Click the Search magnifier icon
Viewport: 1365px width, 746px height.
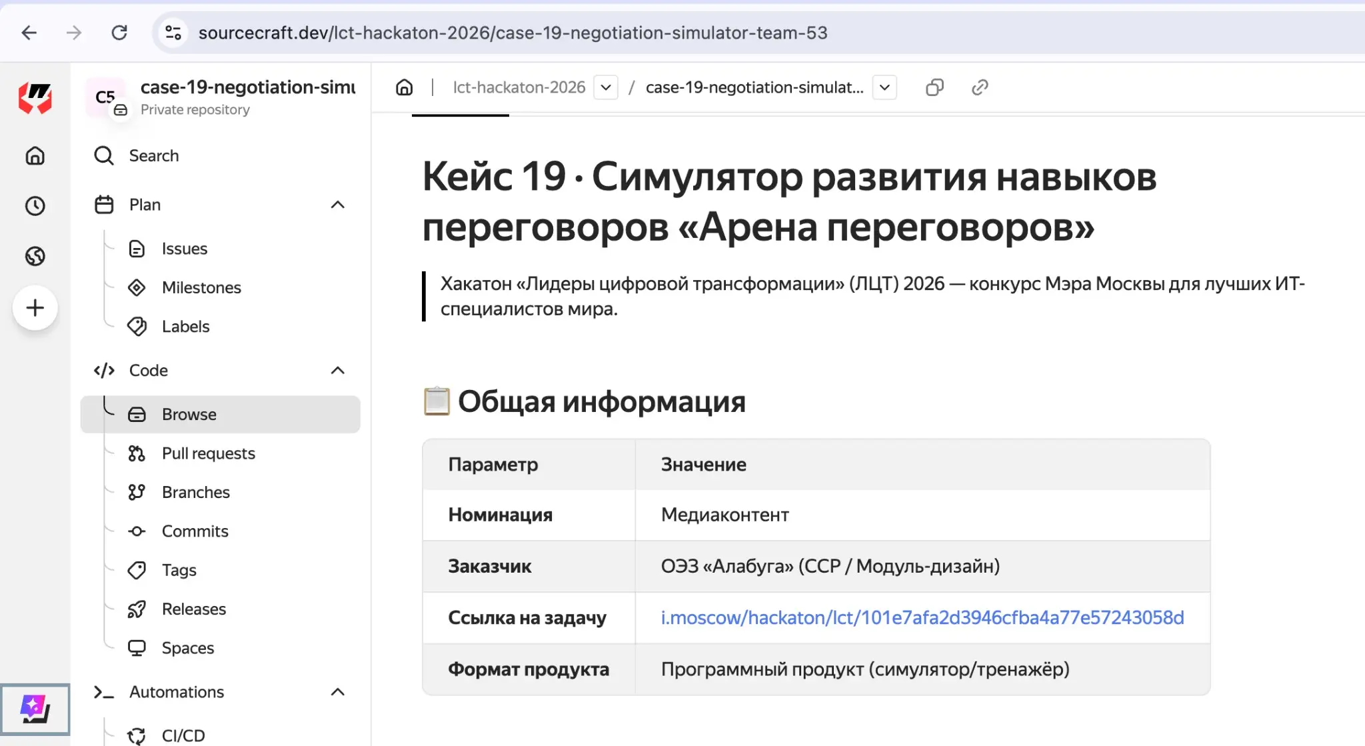coord(104,155)
